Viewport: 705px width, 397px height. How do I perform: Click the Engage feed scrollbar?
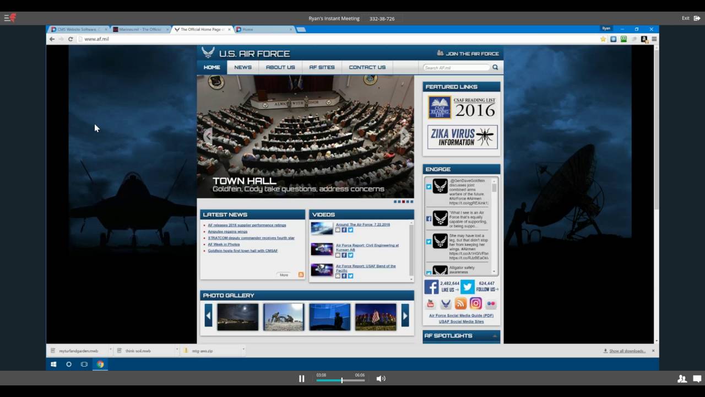click(494, 227)
